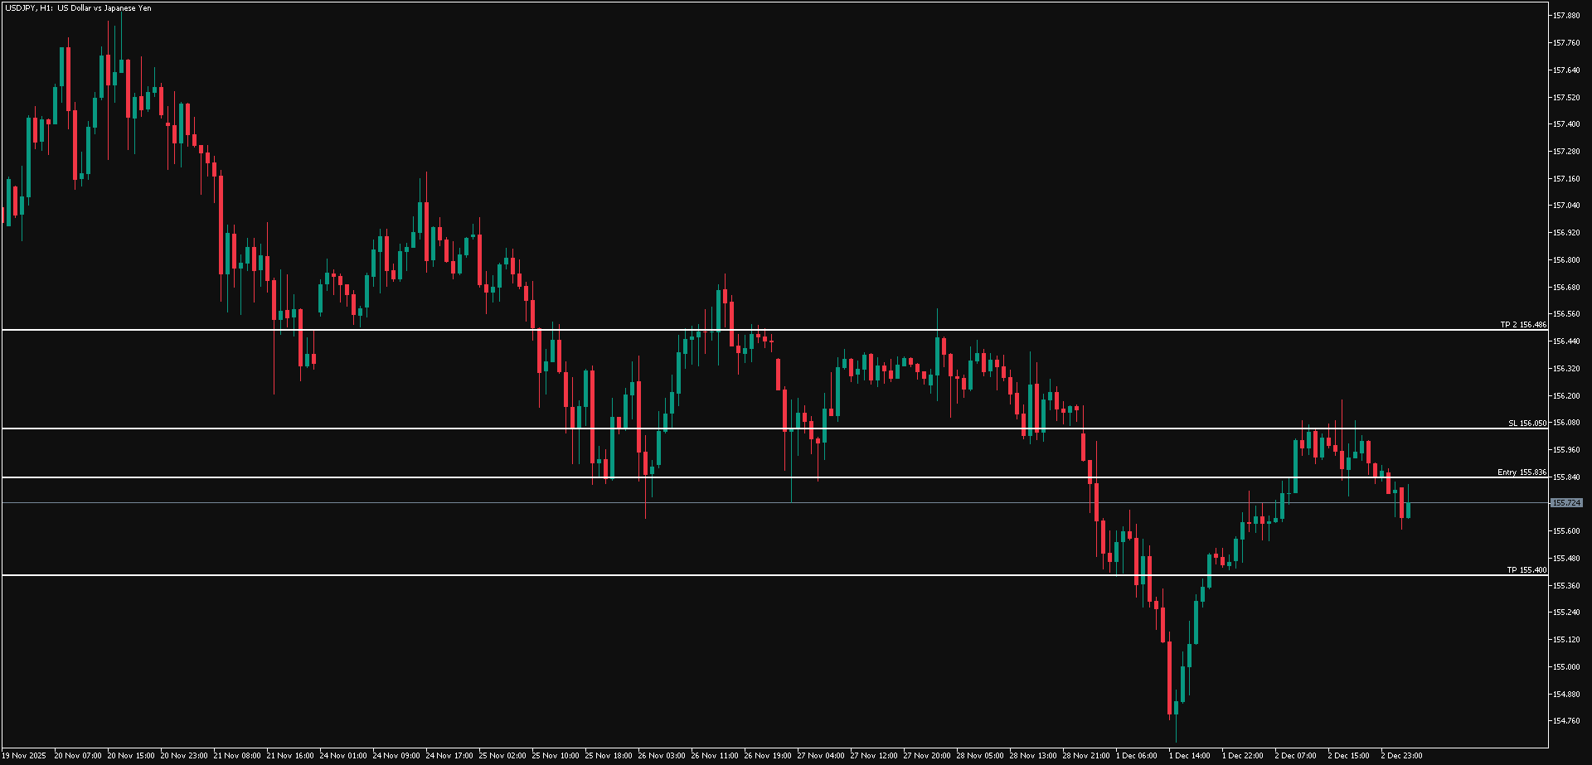1592x765 pixels.
Task: Select the 2 Dec 23:00 time label
Action: pos(1401,756)
